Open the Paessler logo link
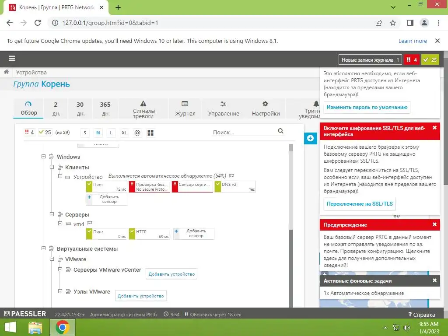Viewport: 448px width, 336px height. (x=25, y=314)
